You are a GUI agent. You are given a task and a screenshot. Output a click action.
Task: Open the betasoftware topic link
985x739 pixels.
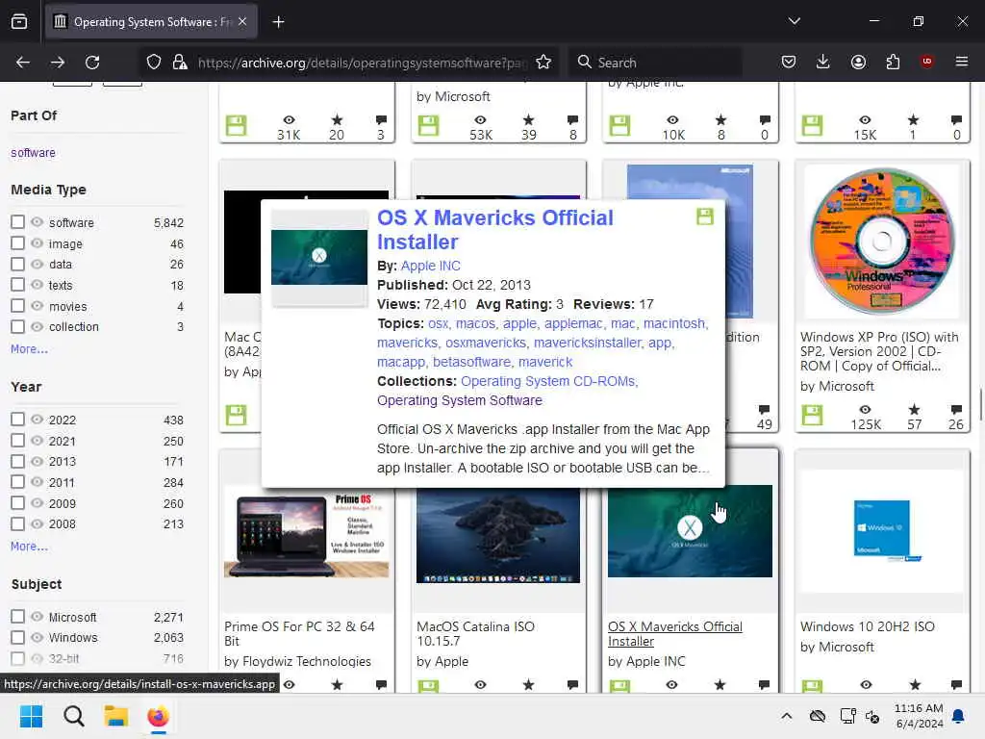pyautogui.click(x=471, y=362)
